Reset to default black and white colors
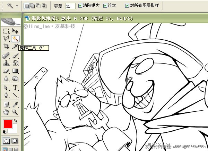Viewport: 208px width, 151px height. click(x=5, y=132)
